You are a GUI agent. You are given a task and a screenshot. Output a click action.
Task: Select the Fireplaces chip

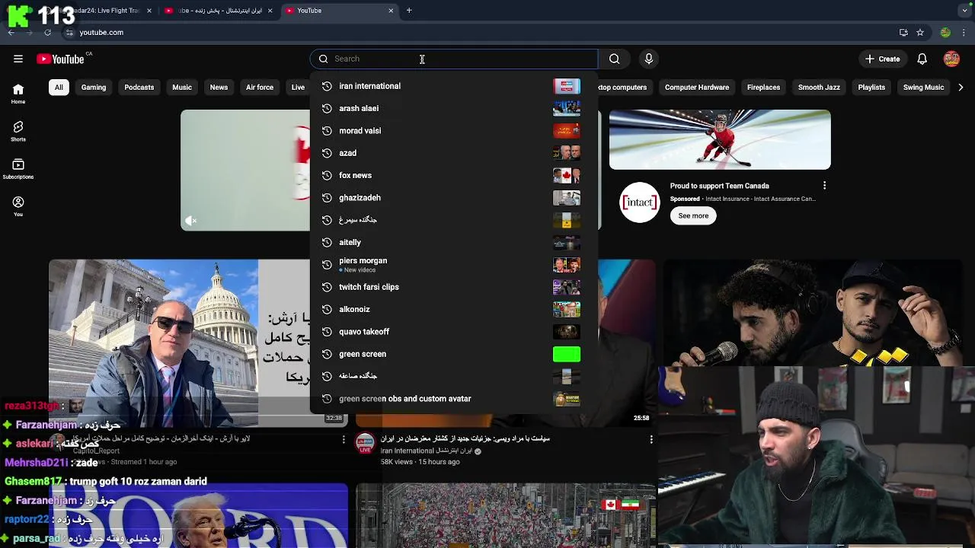(x=763, y=88)
